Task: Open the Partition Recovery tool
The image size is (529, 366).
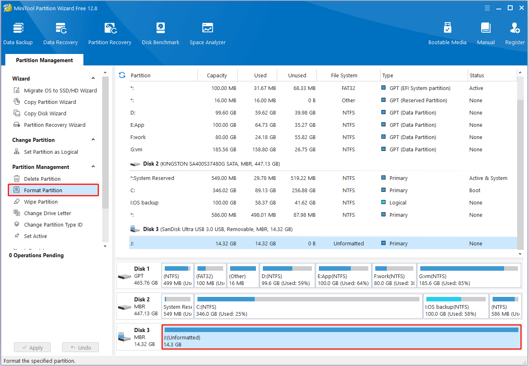Action: (x=110, y=34)
